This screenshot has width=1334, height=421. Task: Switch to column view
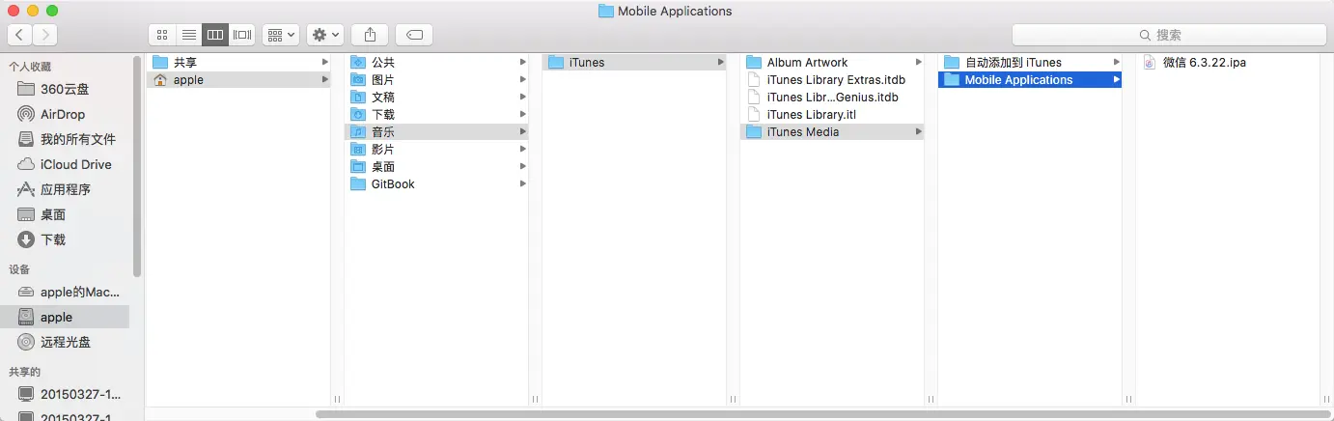pyautogui.click(x=215, y=35)
